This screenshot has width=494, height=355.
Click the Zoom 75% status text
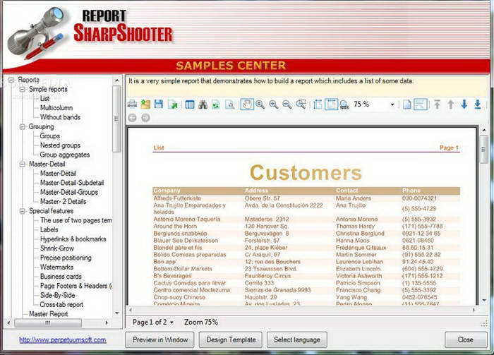[x=201, y=323]
